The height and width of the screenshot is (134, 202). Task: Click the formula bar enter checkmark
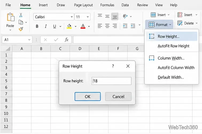(56, 40)
